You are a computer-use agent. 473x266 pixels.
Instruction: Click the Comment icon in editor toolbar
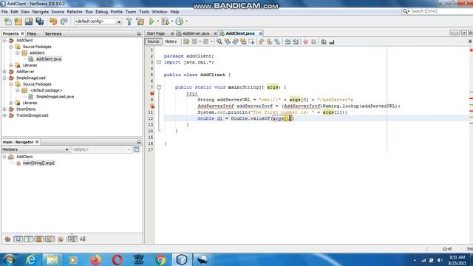324,41
